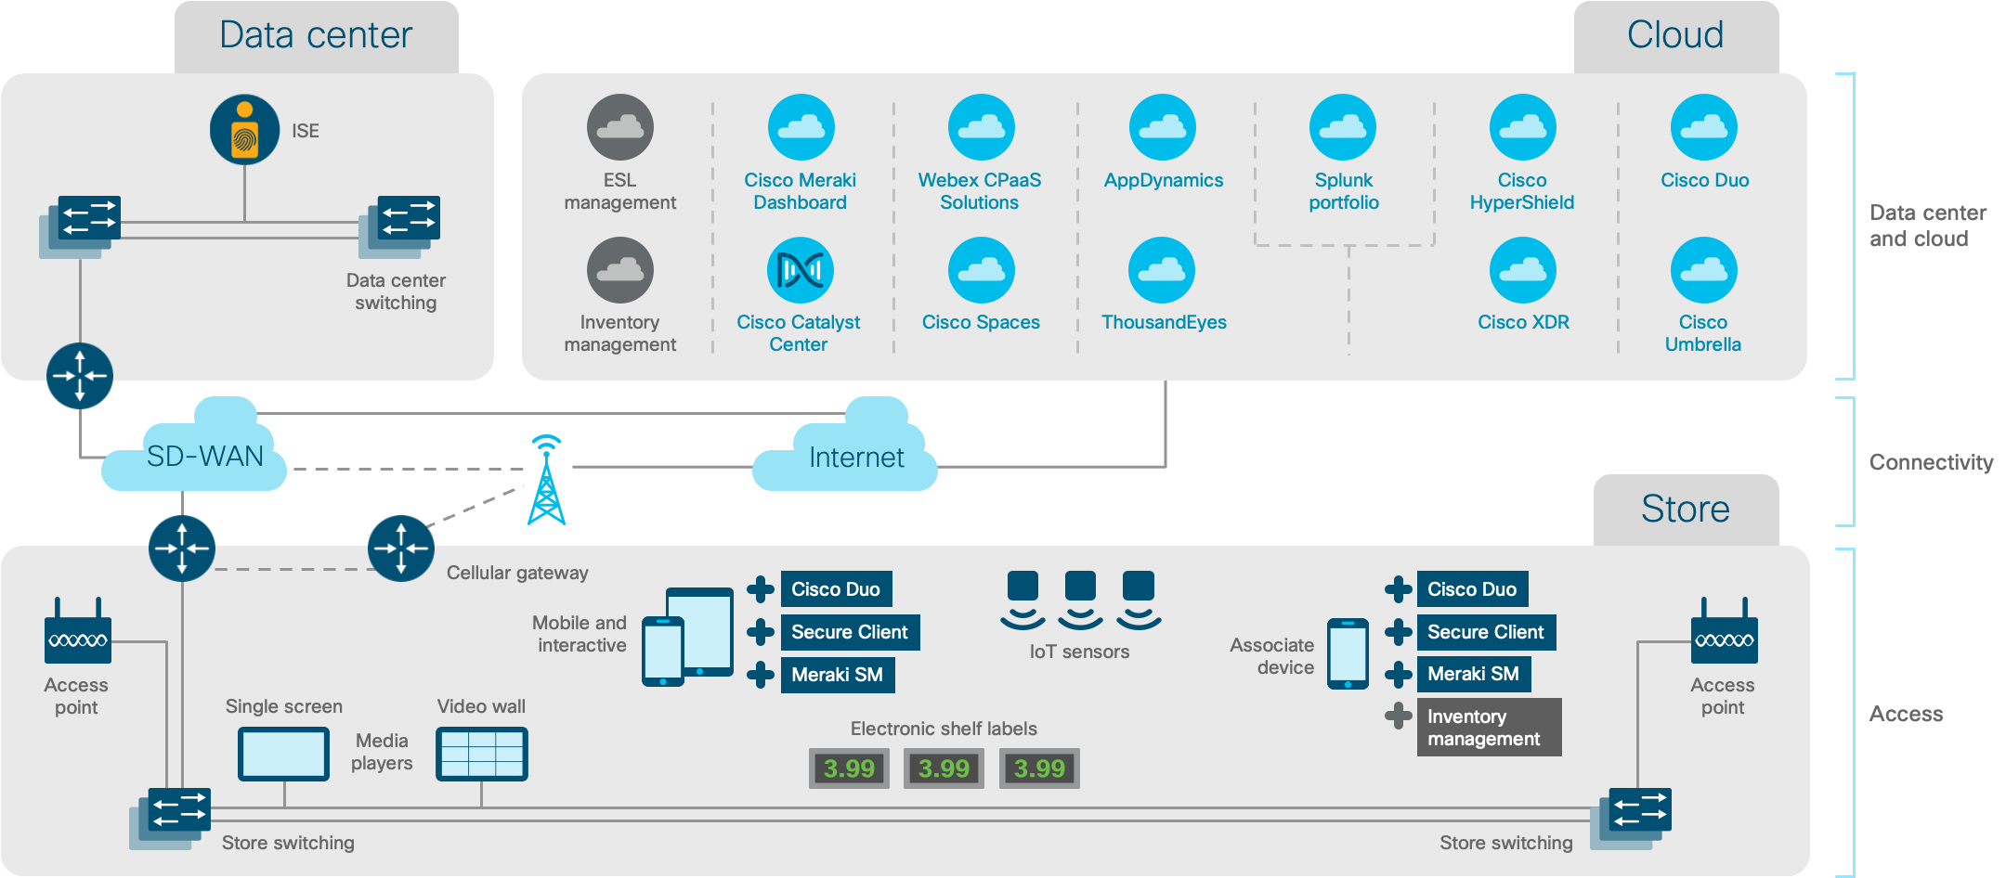The width and height of the screenshot is (2006, 878).
Task: Click the Cisco Duo cloud icon in Cloud
Action: 1704,127
